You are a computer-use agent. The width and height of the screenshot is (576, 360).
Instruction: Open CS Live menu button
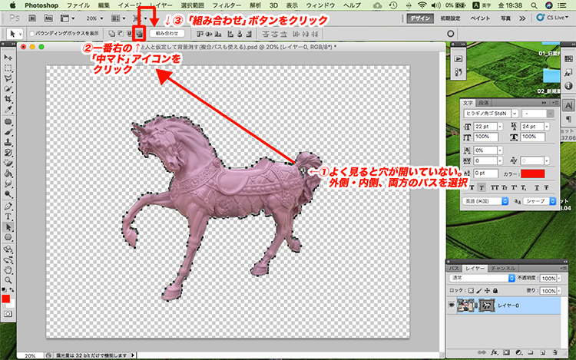tap(552, 18)
